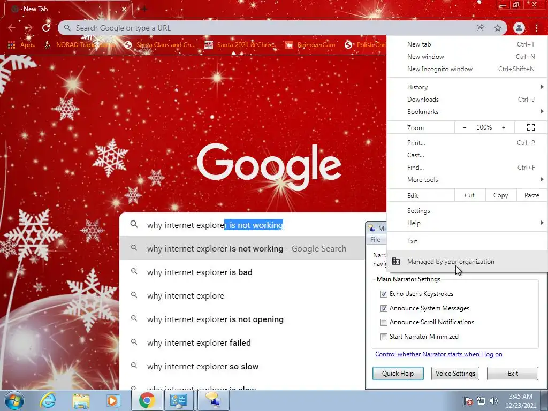Click the volume speaker tray icon
The width and height of the screenshot is (548, 411).
494,401
